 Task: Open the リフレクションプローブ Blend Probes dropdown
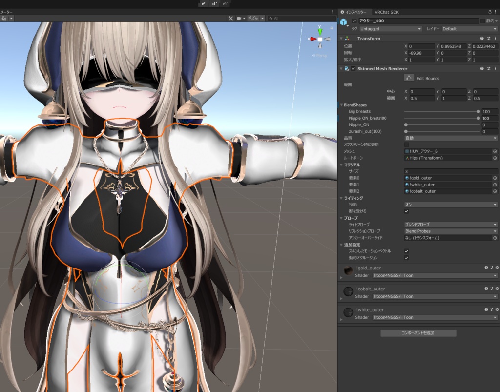point(451,231)
